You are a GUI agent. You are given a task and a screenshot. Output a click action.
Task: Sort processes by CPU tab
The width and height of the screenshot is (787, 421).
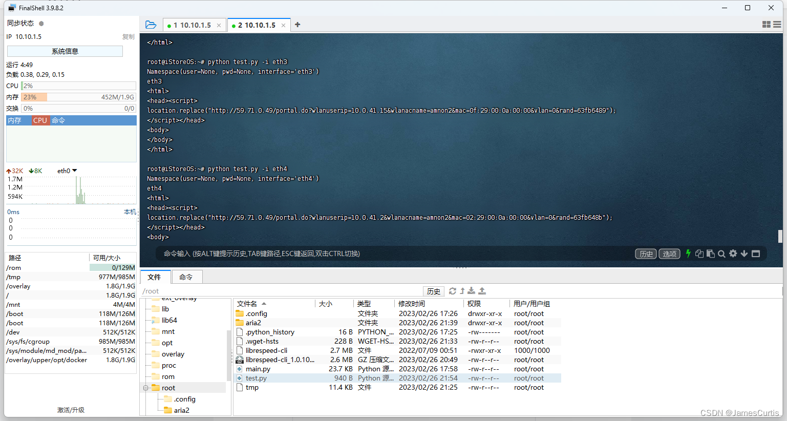pos(40,120)
